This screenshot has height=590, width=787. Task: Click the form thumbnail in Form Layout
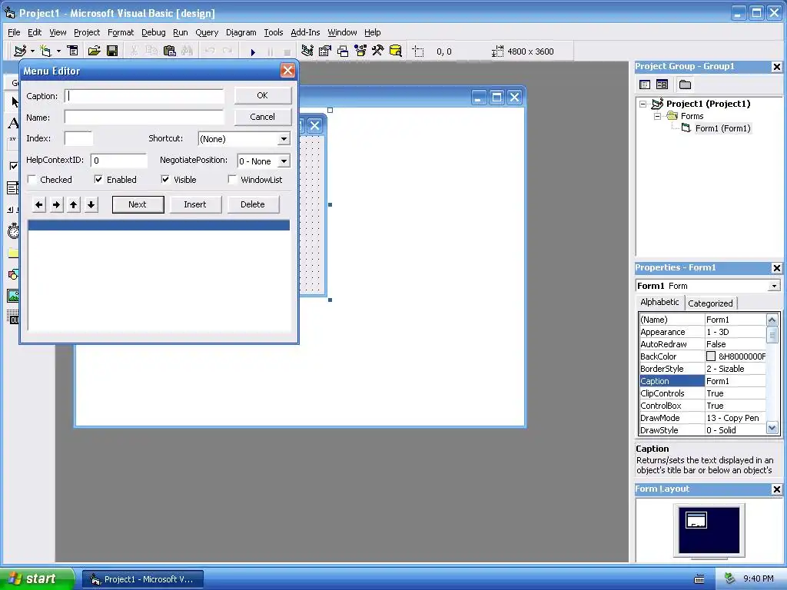point(696,520)
